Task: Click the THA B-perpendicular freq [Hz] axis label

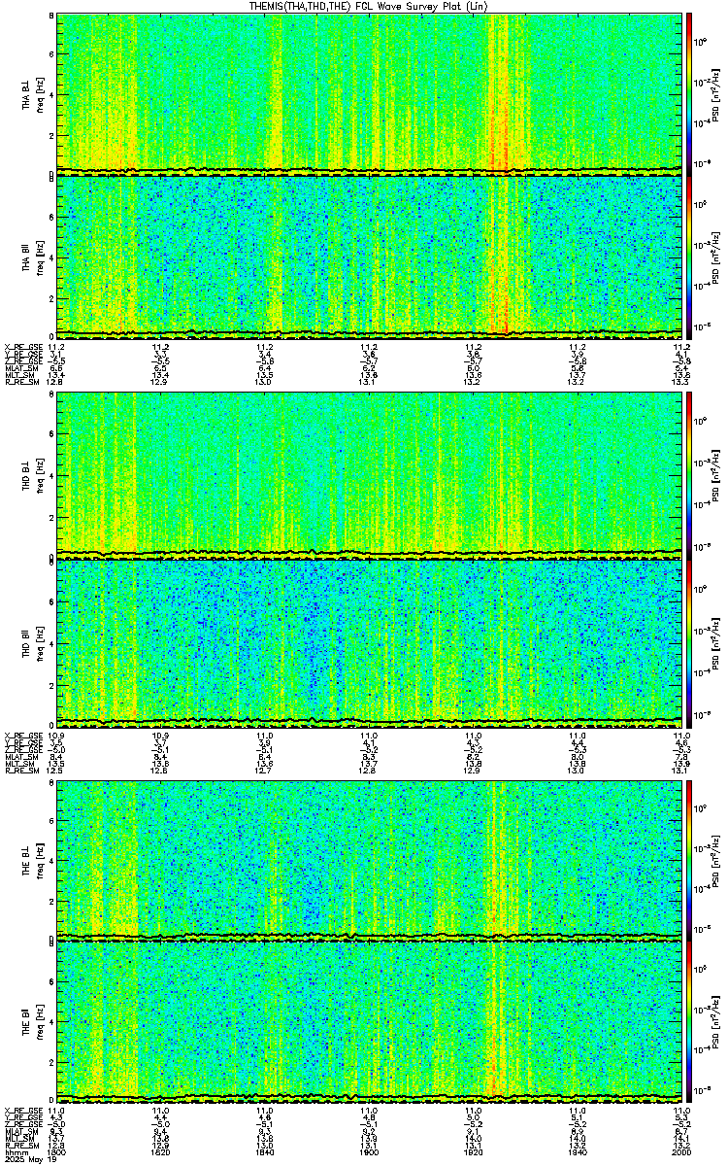Action: pyautogui.click(x=40, y=93)
